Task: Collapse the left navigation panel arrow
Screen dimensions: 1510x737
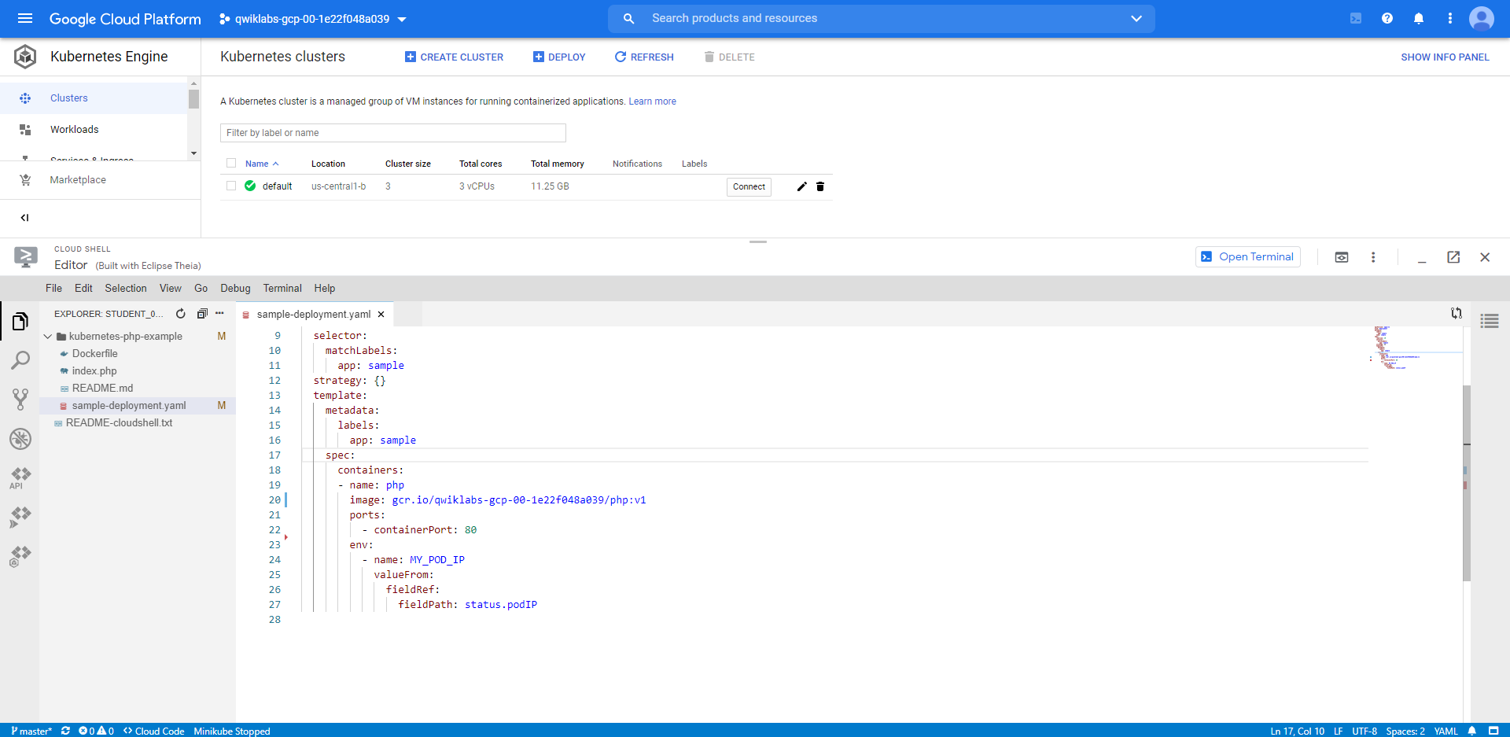Action: [24, 218]
